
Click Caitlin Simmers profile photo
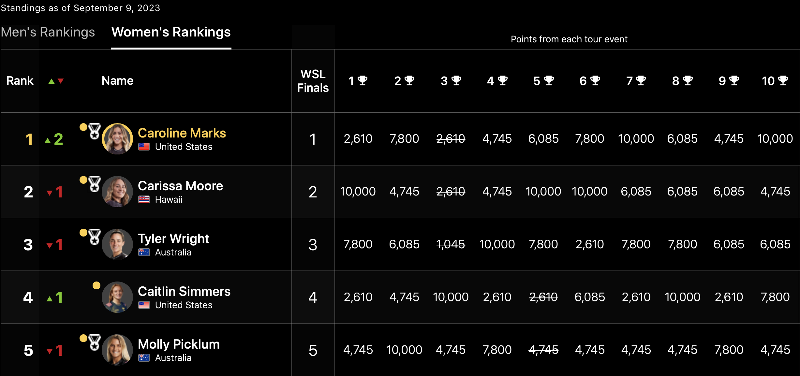point(117,297)
